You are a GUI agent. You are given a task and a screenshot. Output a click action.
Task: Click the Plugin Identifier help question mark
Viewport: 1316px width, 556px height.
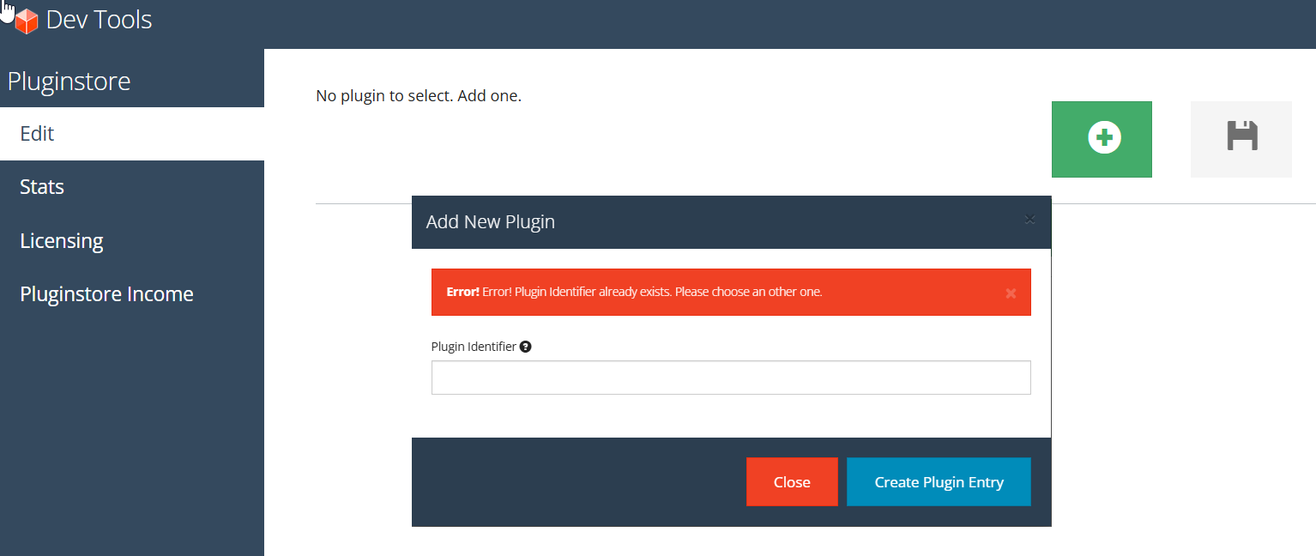pyautogui.click(x=526, y=347)
